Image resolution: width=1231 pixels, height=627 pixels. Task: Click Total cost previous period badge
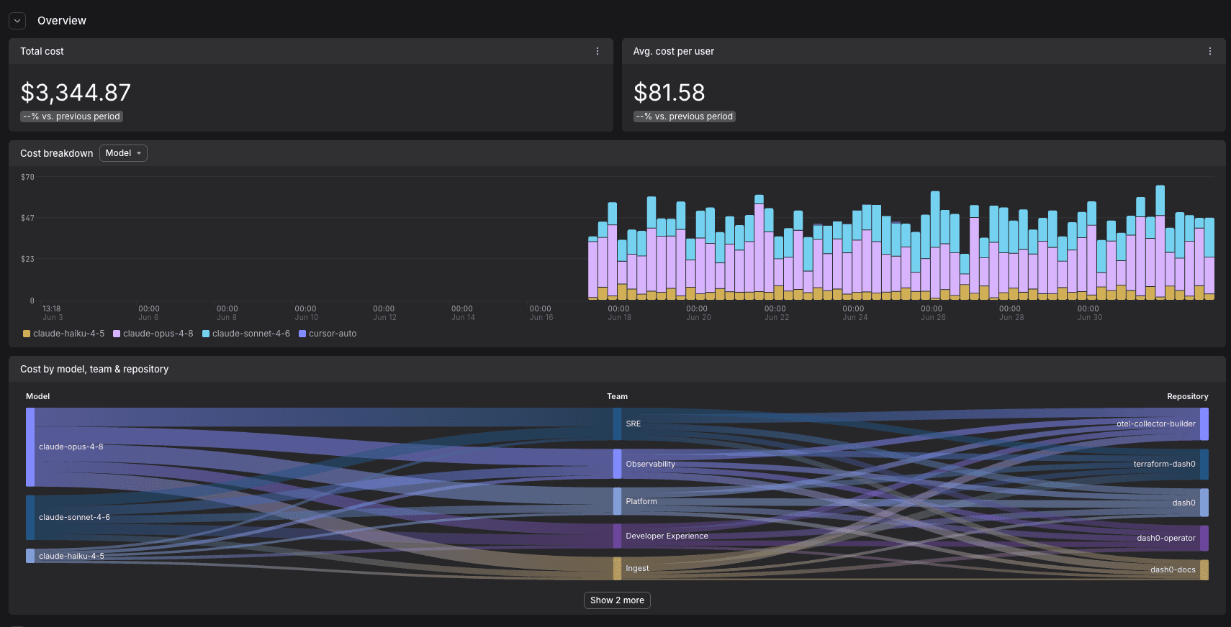click(71, 116)
